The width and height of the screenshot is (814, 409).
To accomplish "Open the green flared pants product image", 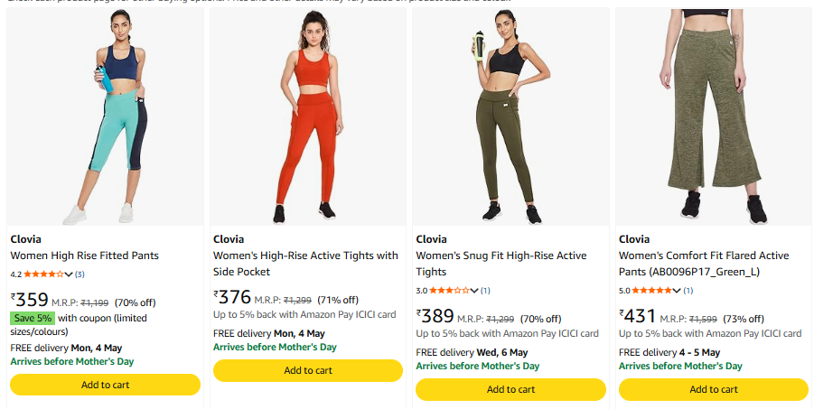I will coord(714,117).
